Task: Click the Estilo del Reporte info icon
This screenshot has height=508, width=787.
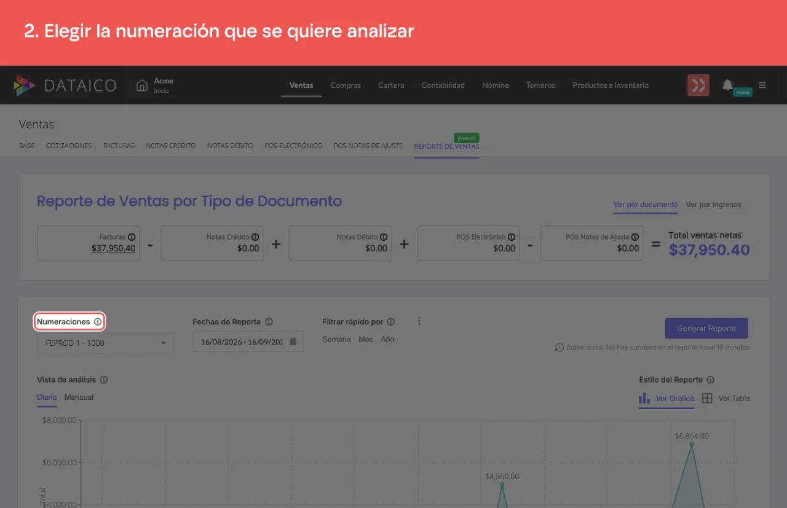Action: (x=710, y=380)
